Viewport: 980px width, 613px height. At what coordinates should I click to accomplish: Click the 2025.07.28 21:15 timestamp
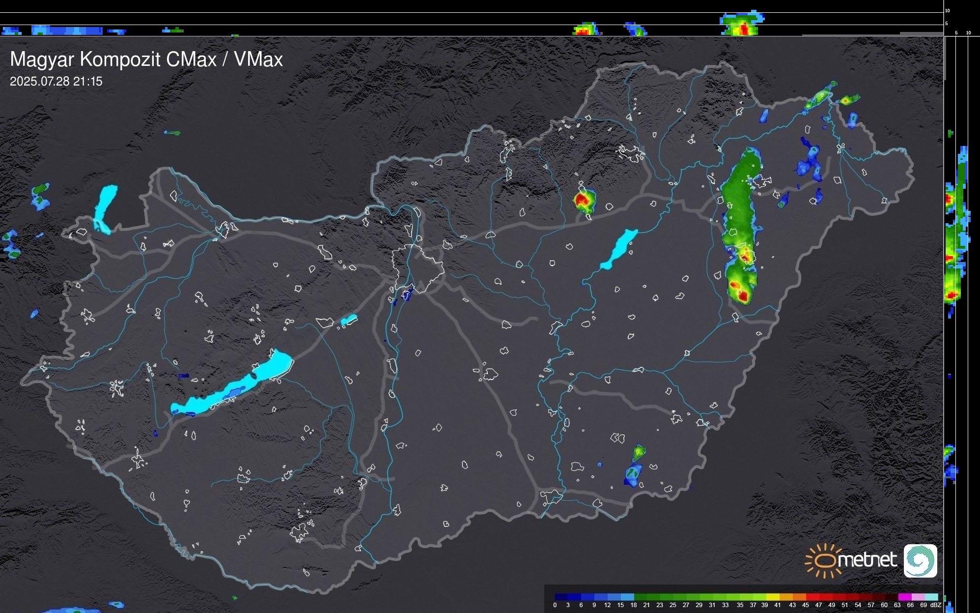(x=56, y=81)
